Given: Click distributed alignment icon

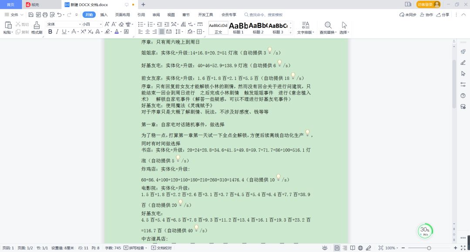Looking at the screenshot, I should [x=169, y=32].
